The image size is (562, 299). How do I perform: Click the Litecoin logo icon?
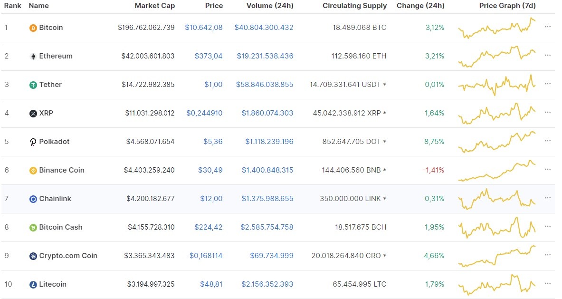[x=32, y=284]
